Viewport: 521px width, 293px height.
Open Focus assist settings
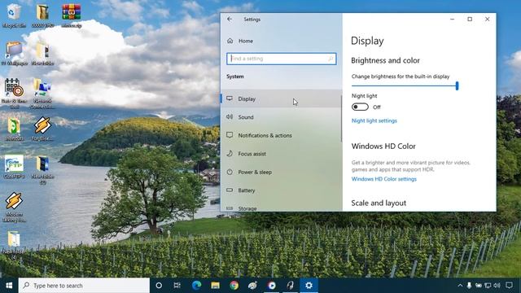(281, 154)
